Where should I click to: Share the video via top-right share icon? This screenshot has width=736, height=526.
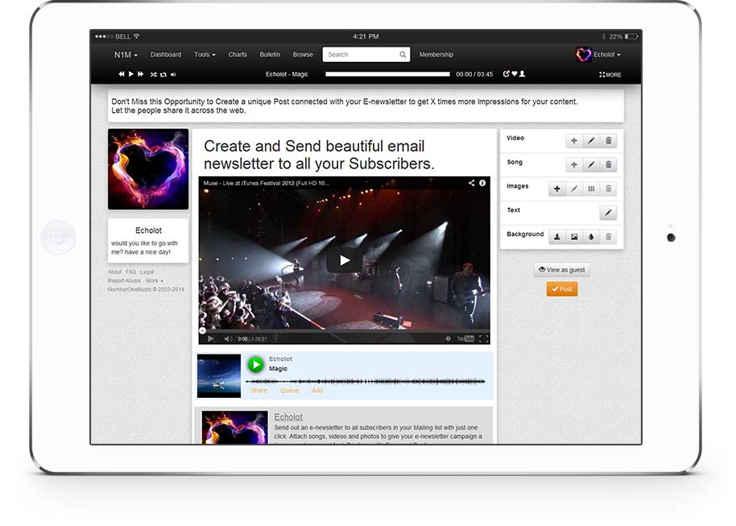471,183
